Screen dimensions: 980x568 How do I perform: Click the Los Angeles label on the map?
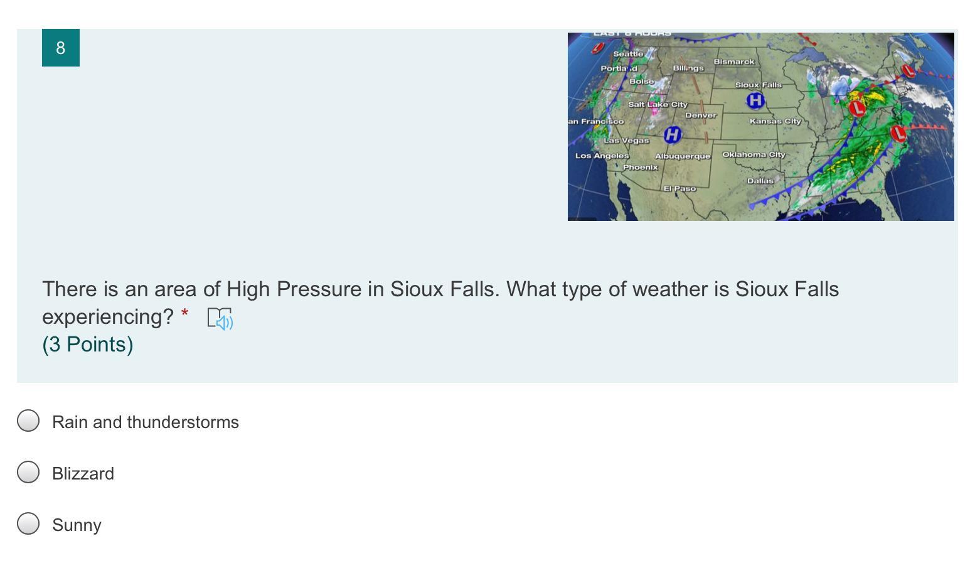[602, 156]
